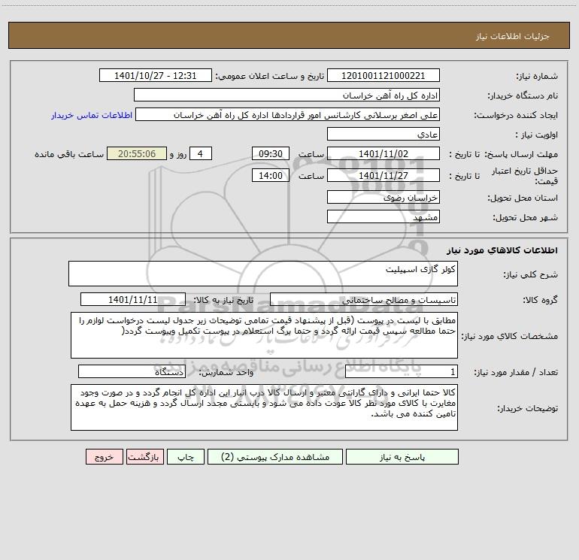
Task: Click the پاسخ به نیاز button
Action: coord(402,456)
